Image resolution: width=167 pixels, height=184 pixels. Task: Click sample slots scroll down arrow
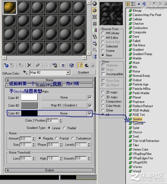pyautogui.click(x=89, y=53)
